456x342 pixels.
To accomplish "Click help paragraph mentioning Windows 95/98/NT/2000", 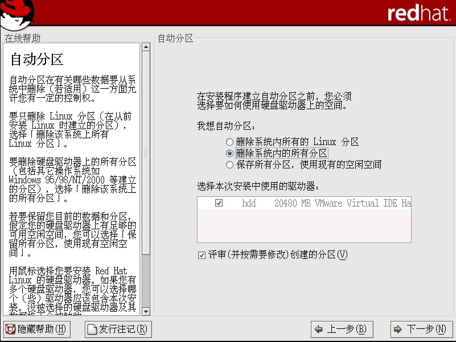I will 72,180.
